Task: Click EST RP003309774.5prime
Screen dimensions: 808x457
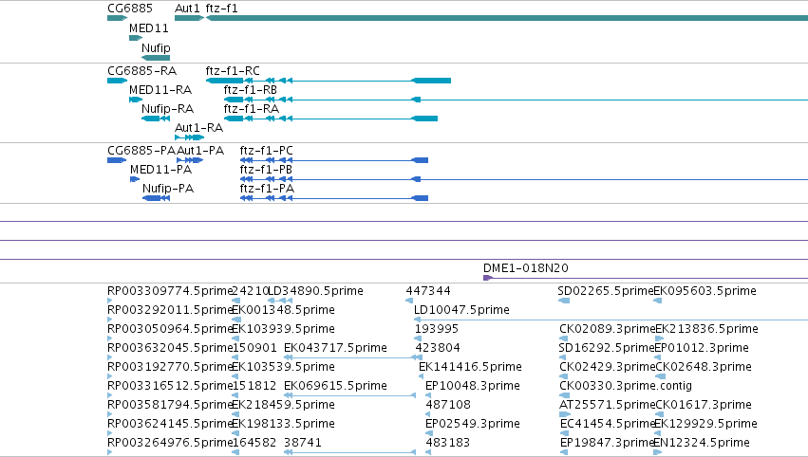Action: 170,291
